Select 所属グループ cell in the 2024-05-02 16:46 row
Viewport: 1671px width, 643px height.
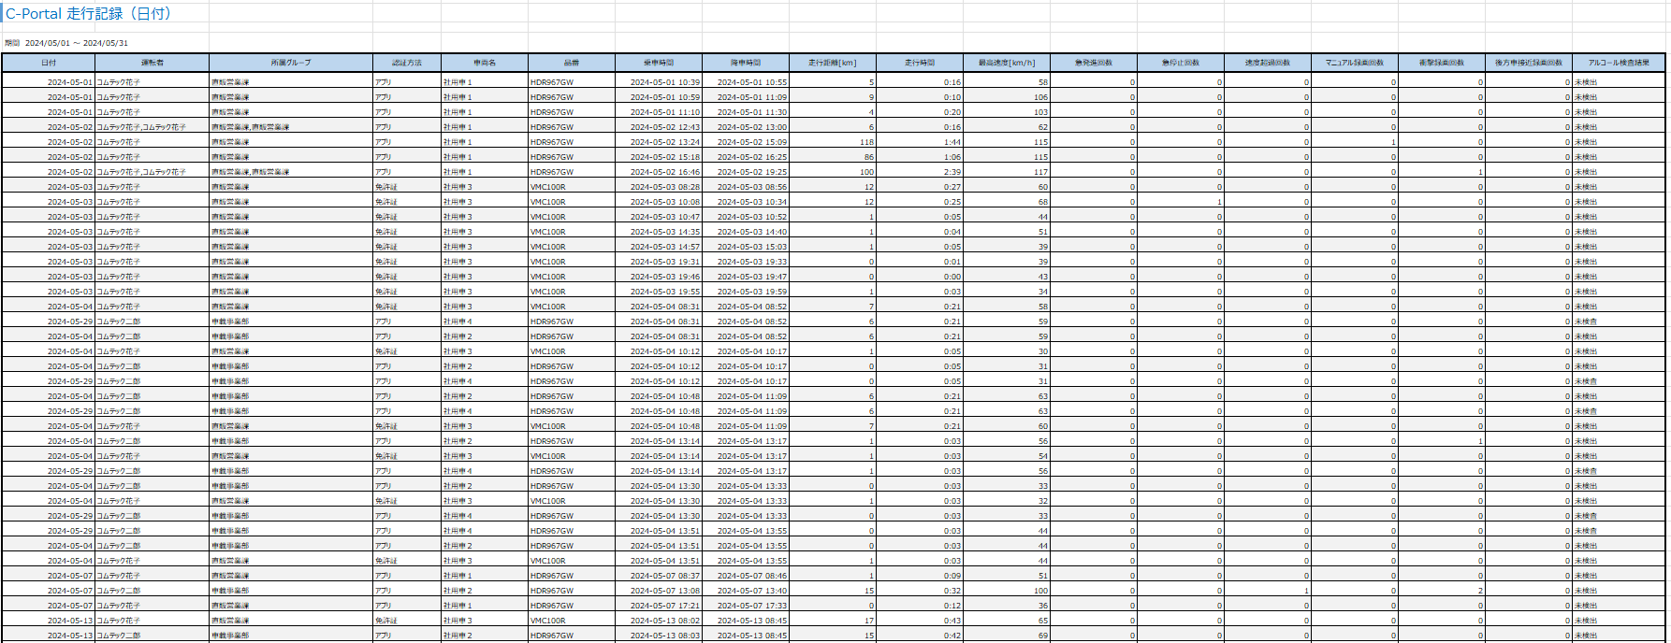pyautogui.click(x=291, y=172)
